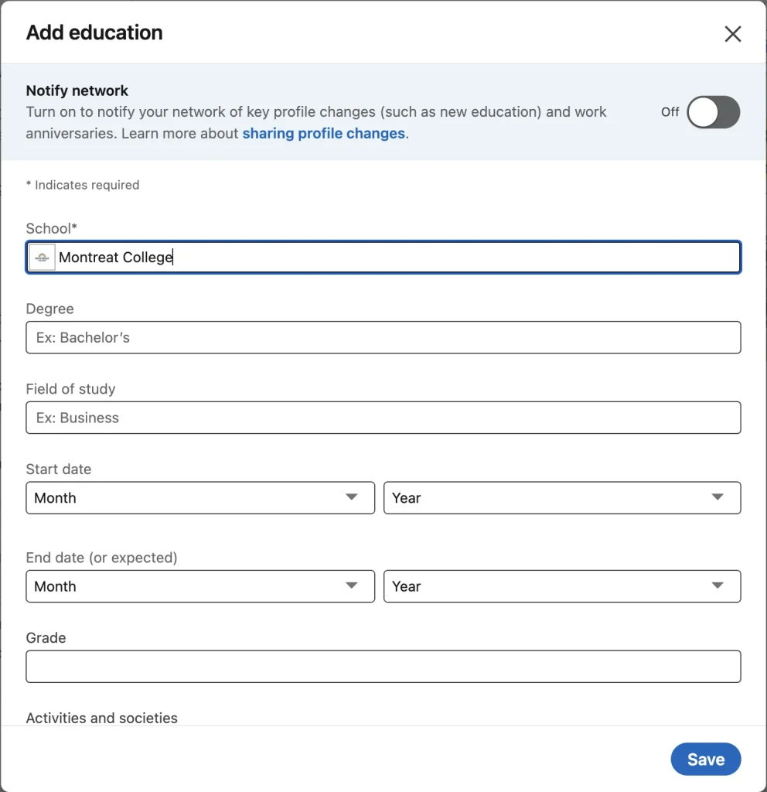Click the Grade input field
Image resolution: width=767 pixels, height=792 pixels.
pyautogui.click(x=383, y=666)
